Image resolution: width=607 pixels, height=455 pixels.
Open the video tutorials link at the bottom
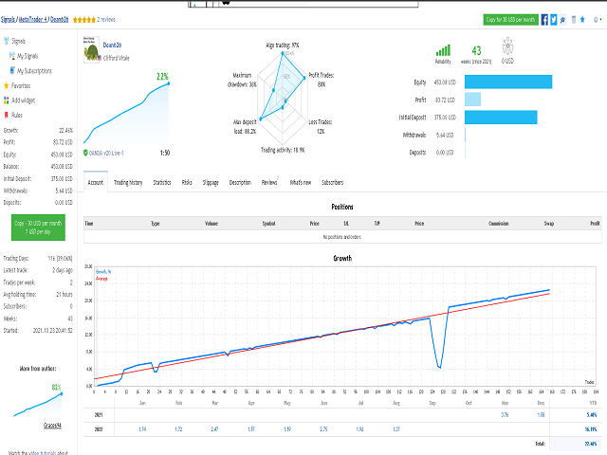point(43,452)
